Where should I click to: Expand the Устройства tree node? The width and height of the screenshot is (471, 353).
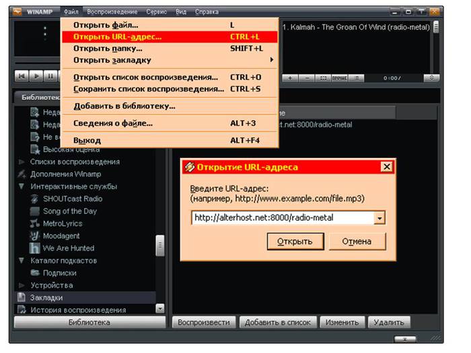click(22, 285)
